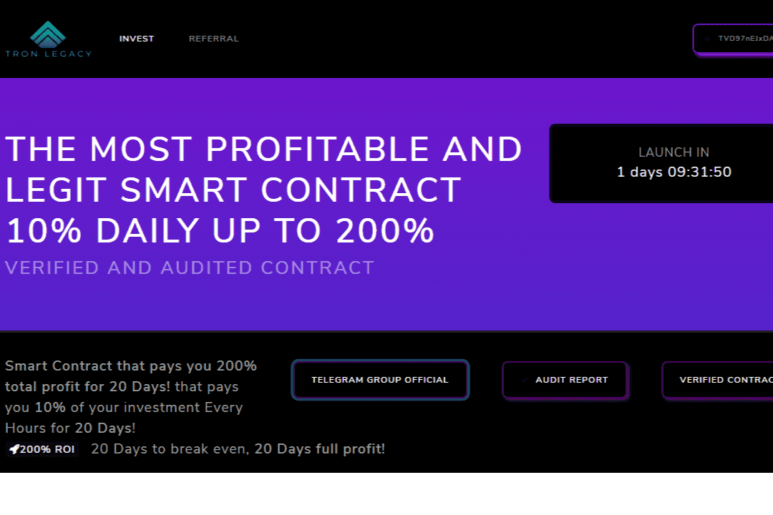Click the launch countdown timer value
Viewport: 773px width, 515px height.
pos(674,172)
